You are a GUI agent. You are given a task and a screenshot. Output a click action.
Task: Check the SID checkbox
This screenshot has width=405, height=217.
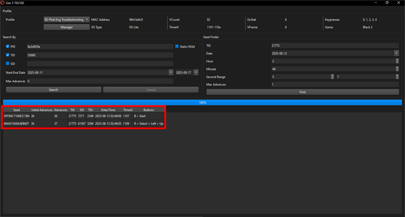[8, 64]
